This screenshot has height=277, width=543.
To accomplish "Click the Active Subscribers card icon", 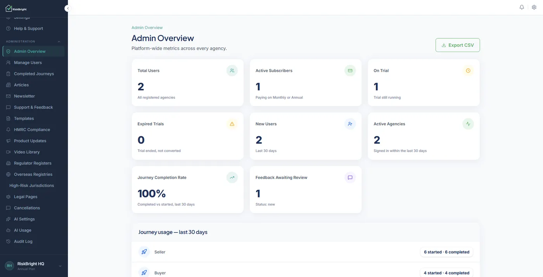I will click(350, 71).
